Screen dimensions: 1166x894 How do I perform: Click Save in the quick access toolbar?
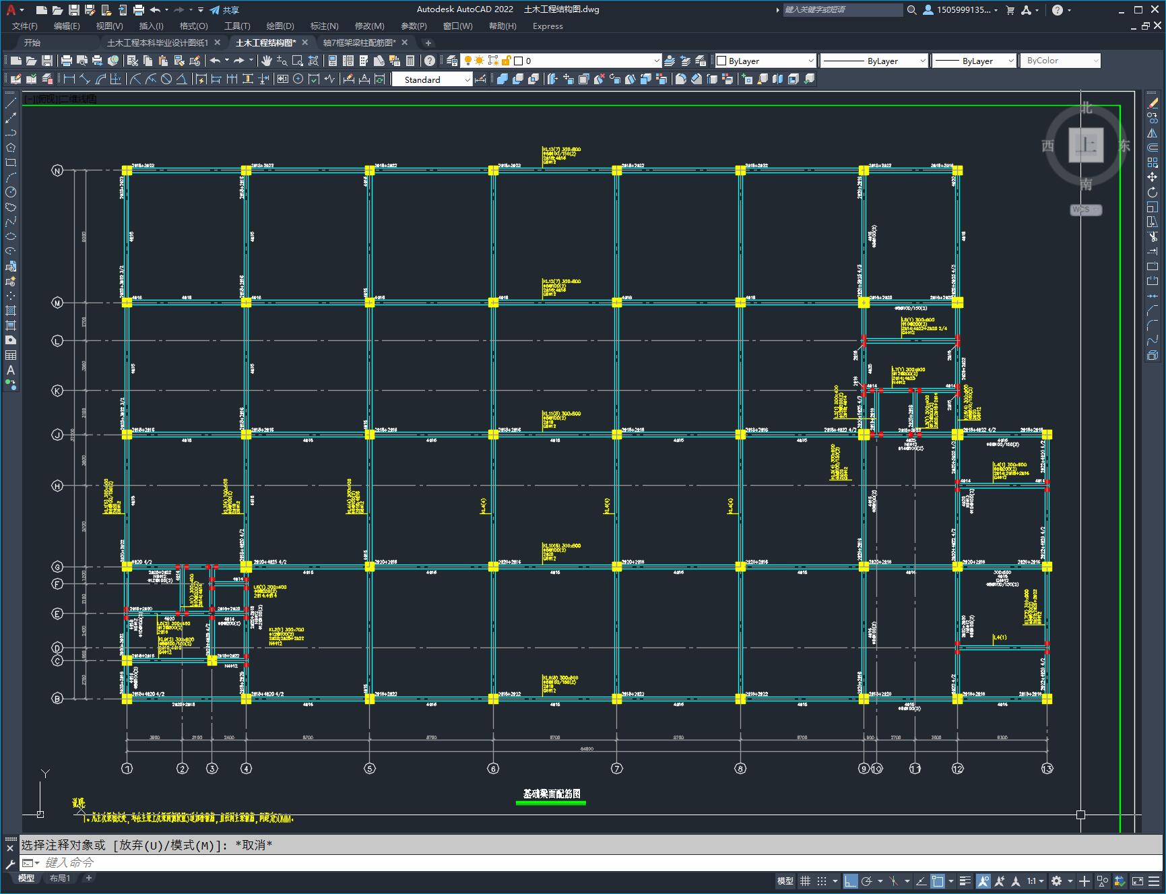coord(74,9)
